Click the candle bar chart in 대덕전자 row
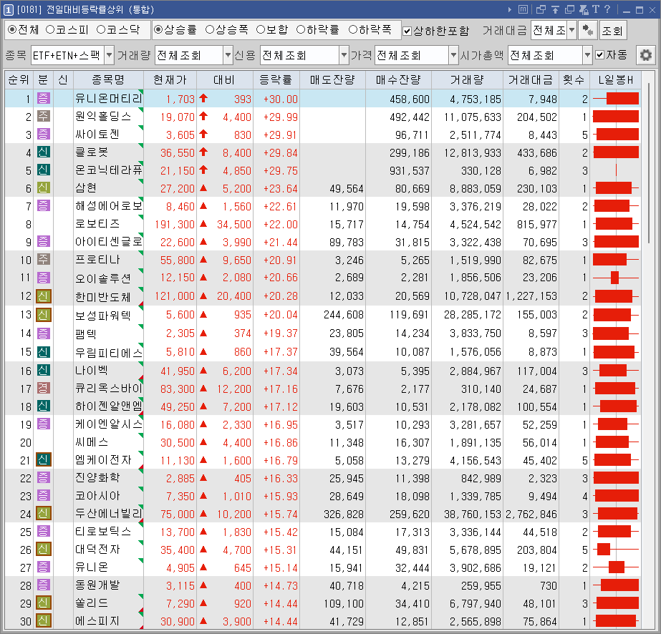This screenshot has height=634, width=661. coord(615,550)
